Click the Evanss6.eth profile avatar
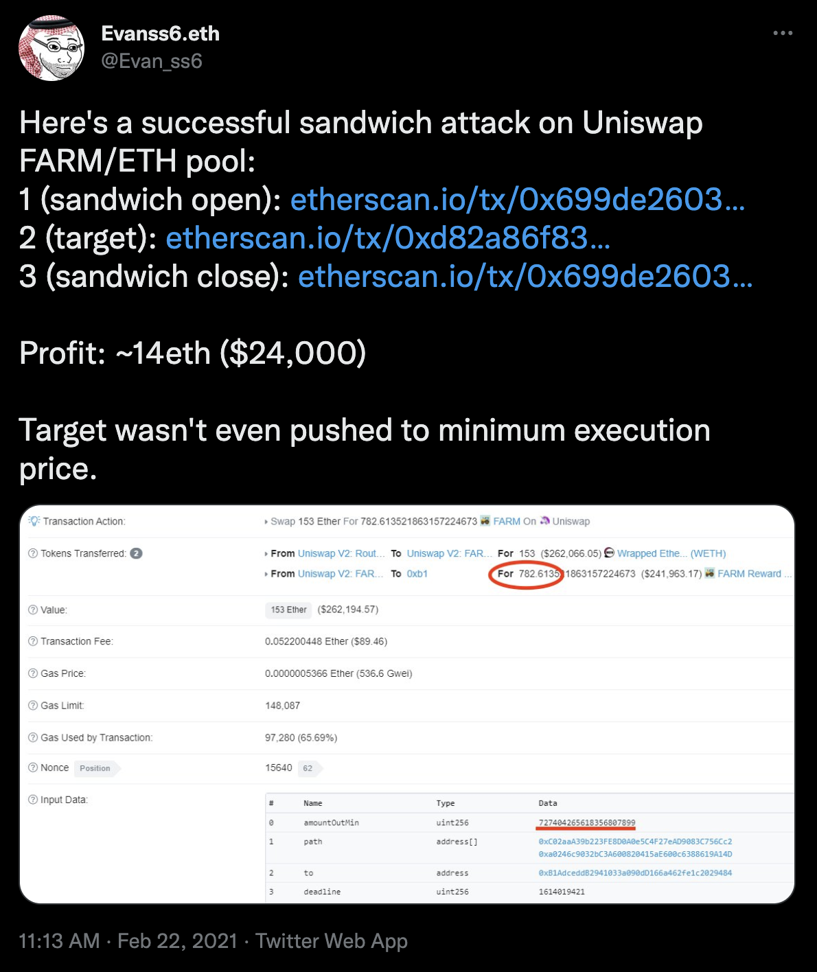 click(x=51, y=47)
